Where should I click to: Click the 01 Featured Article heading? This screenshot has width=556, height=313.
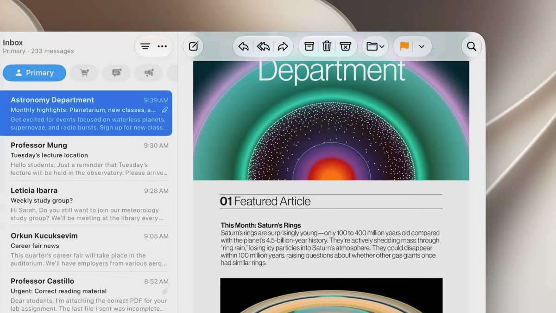point(265,201)
